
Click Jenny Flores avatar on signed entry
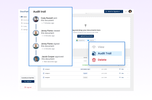tap(36, 46)
